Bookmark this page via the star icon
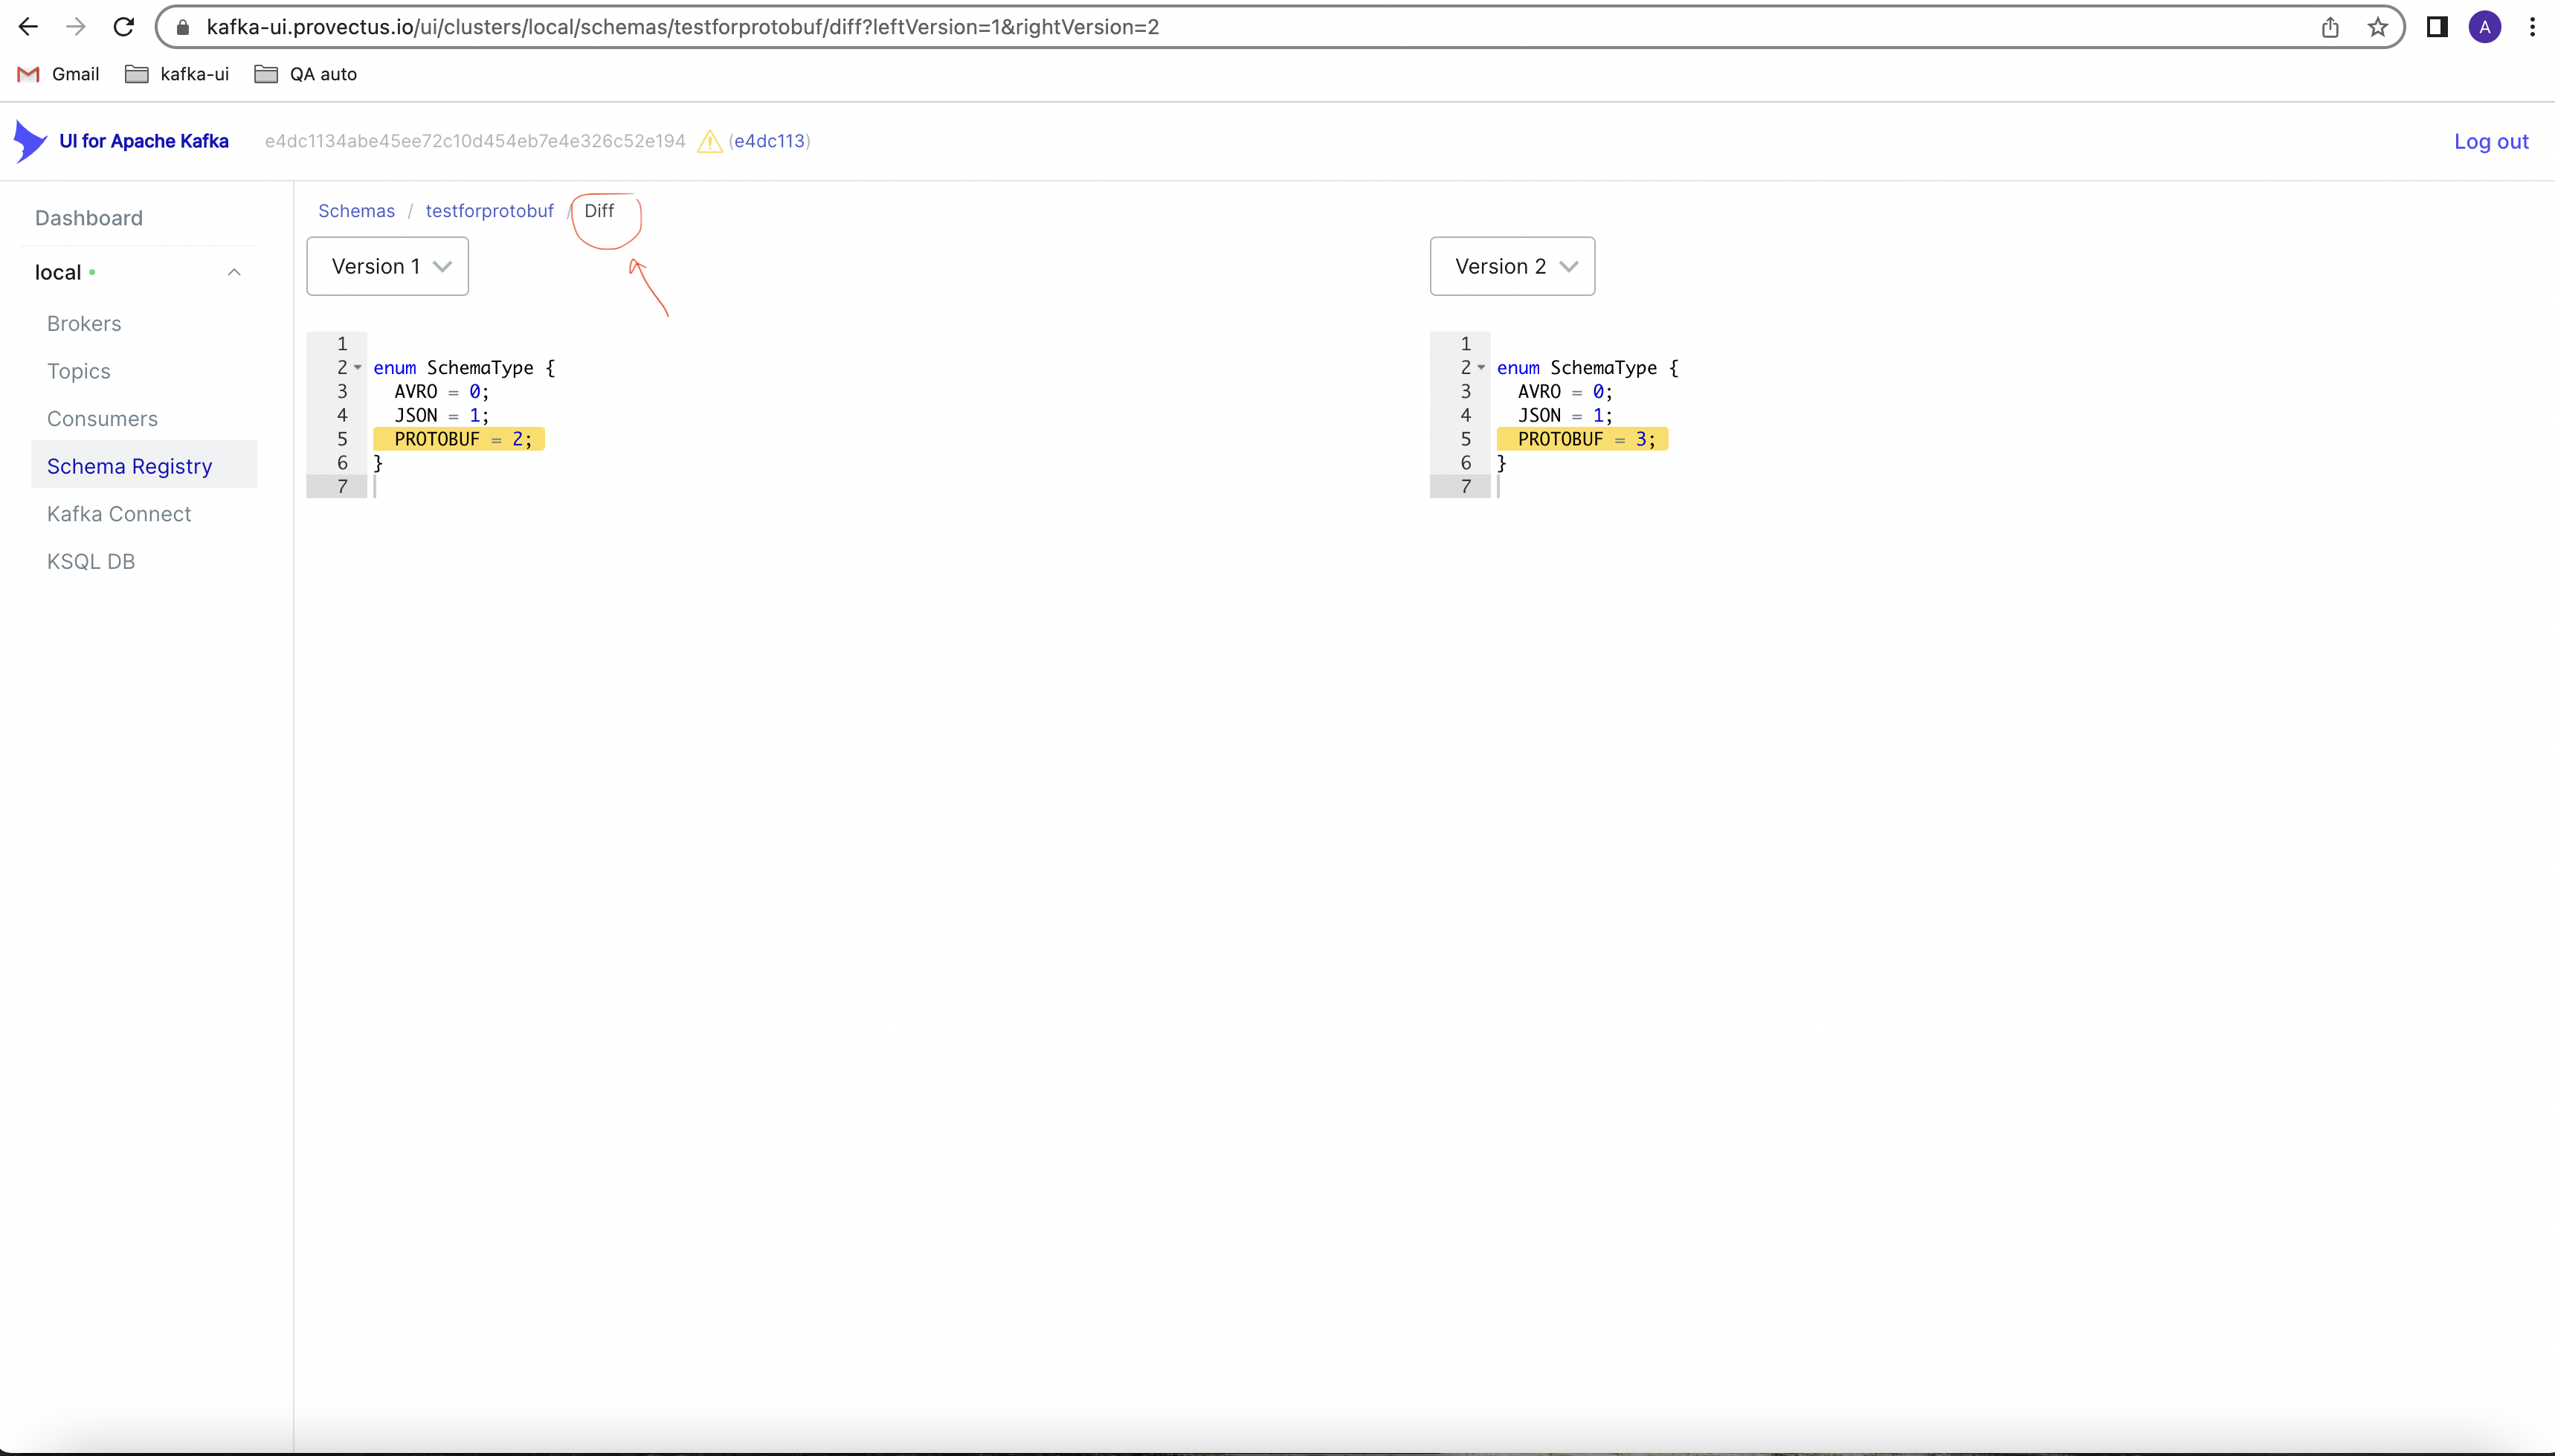The width and height of the screenshot is (2555, 1456). click(x=2377, y=26)
